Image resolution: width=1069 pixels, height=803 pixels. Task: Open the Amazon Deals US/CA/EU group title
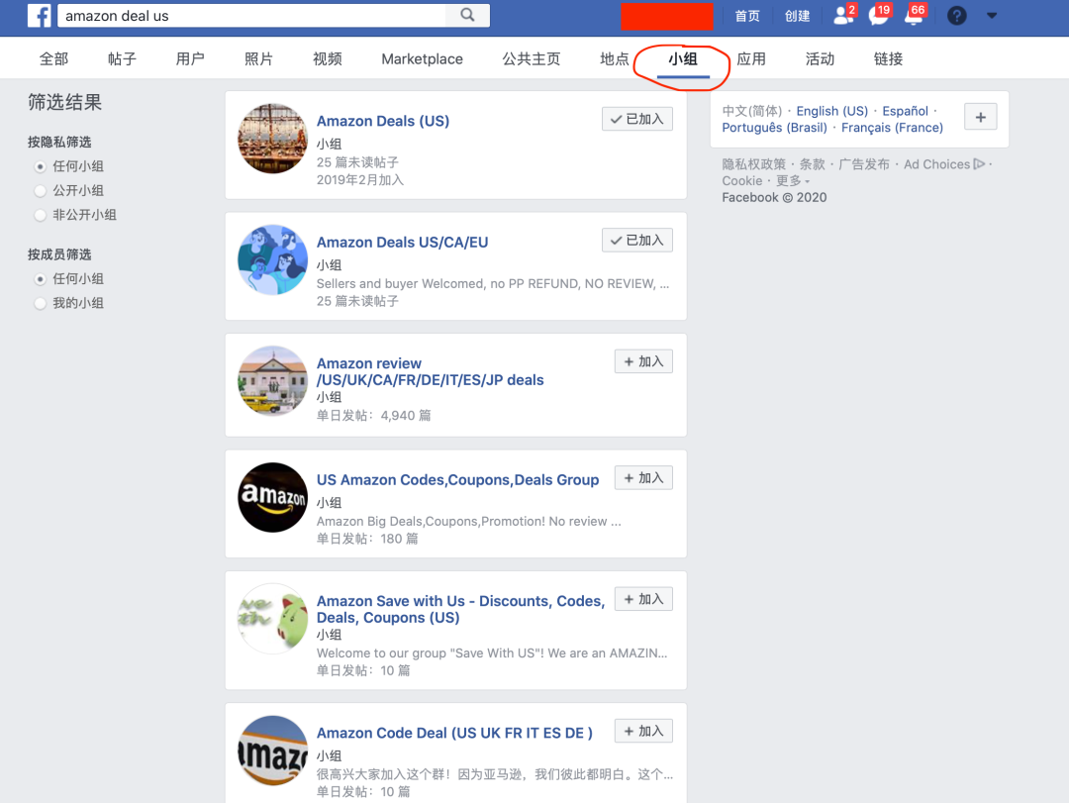click(402, 243)
